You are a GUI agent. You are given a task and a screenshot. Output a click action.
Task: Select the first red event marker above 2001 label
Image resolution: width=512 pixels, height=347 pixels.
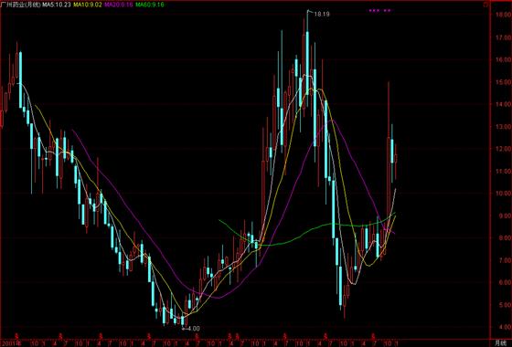pos(18,335)
